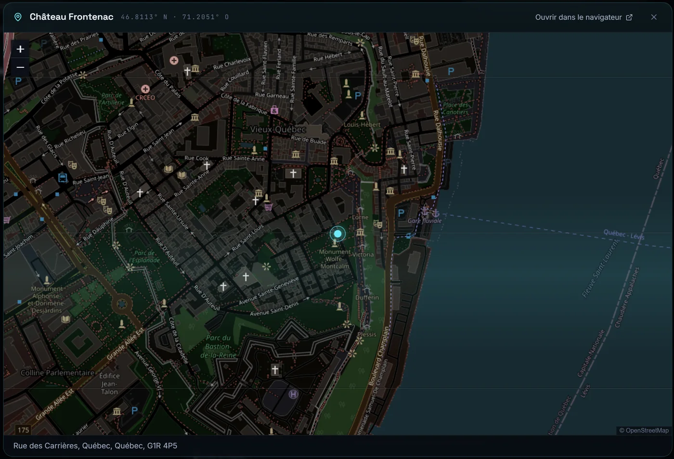
Task: Click the Québec - Lévis ferry route label
Action: (x=624, y=235)
